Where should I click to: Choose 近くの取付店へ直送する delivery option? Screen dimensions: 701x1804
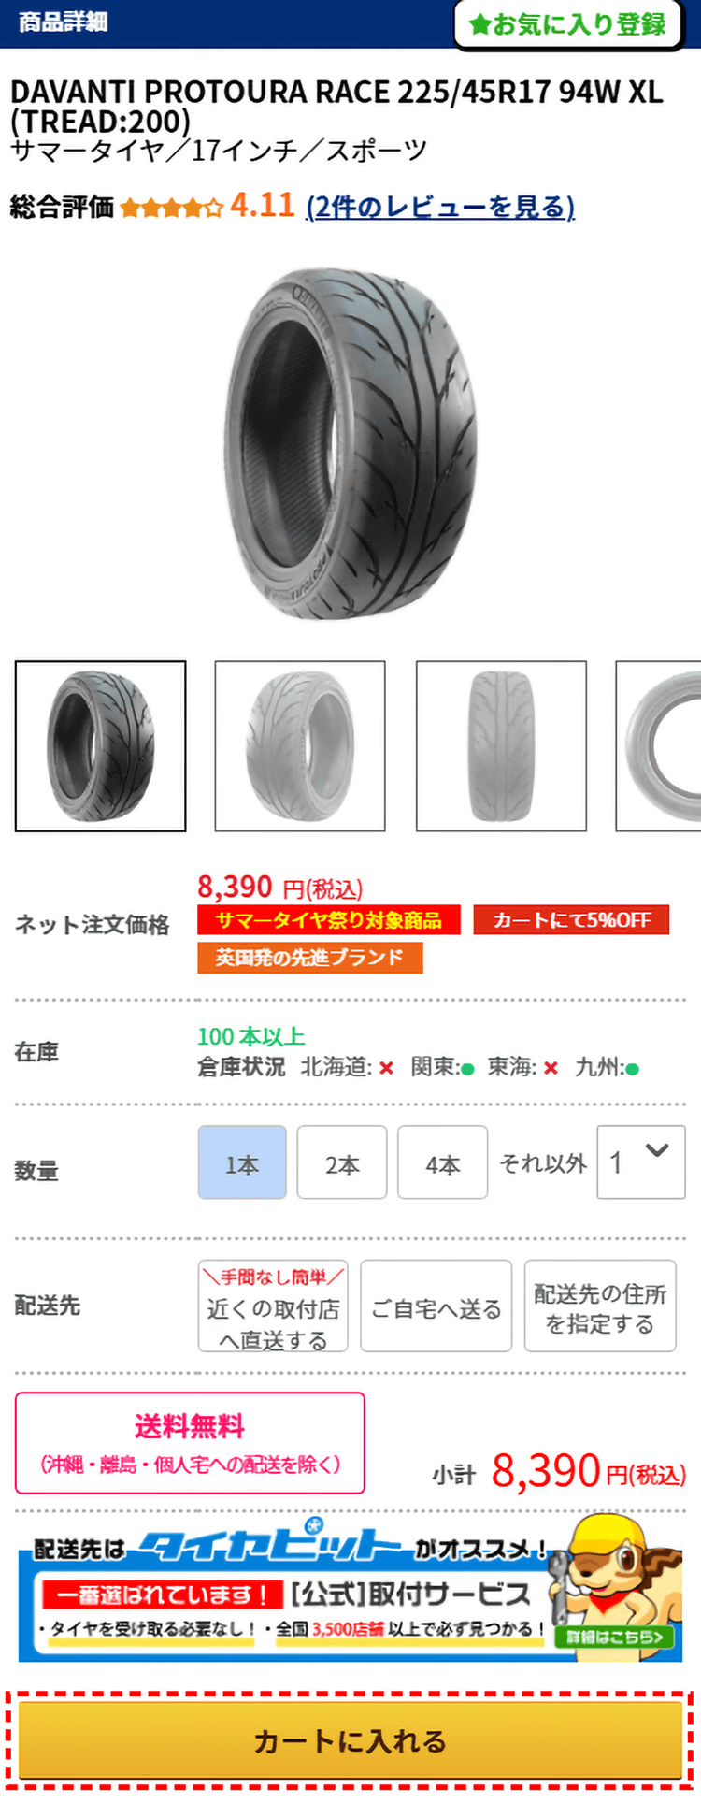coord(273,1306)
